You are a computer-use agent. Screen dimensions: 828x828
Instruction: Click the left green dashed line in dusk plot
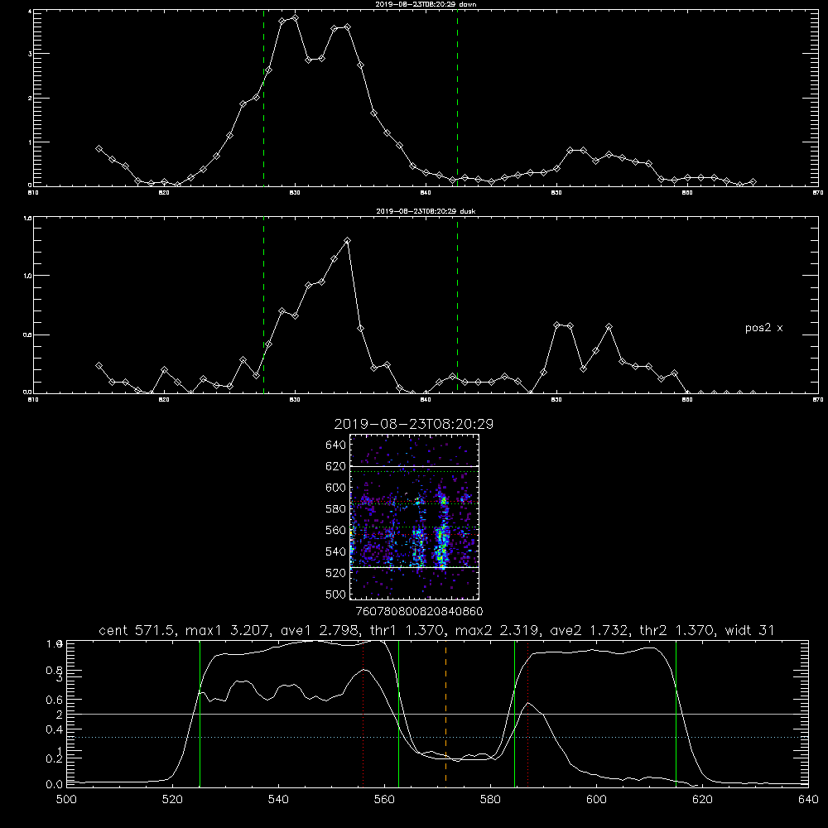pos(263,305)
